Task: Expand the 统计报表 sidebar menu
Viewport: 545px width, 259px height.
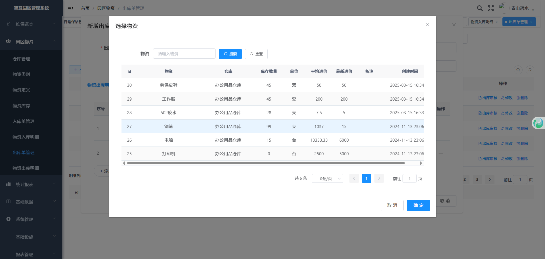Action: (31, 184)
